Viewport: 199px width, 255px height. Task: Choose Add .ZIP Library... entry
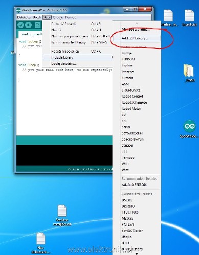click(x=137, y=38)
